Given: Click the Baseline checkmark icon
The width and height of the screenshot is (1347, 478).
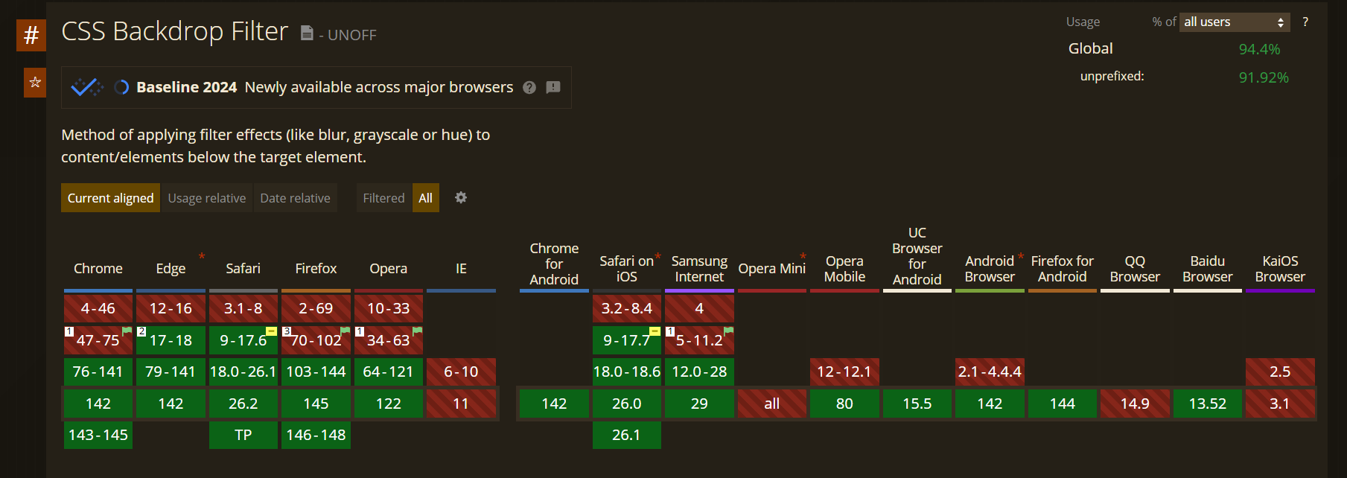Looking at the screenshot, I should (87, 87).
